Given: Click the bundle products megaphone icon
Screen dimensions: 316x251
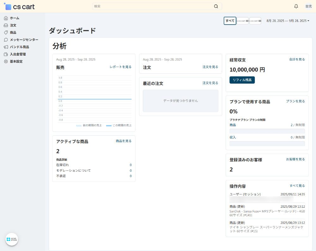Looking at the screenshot, I should 6,47.
